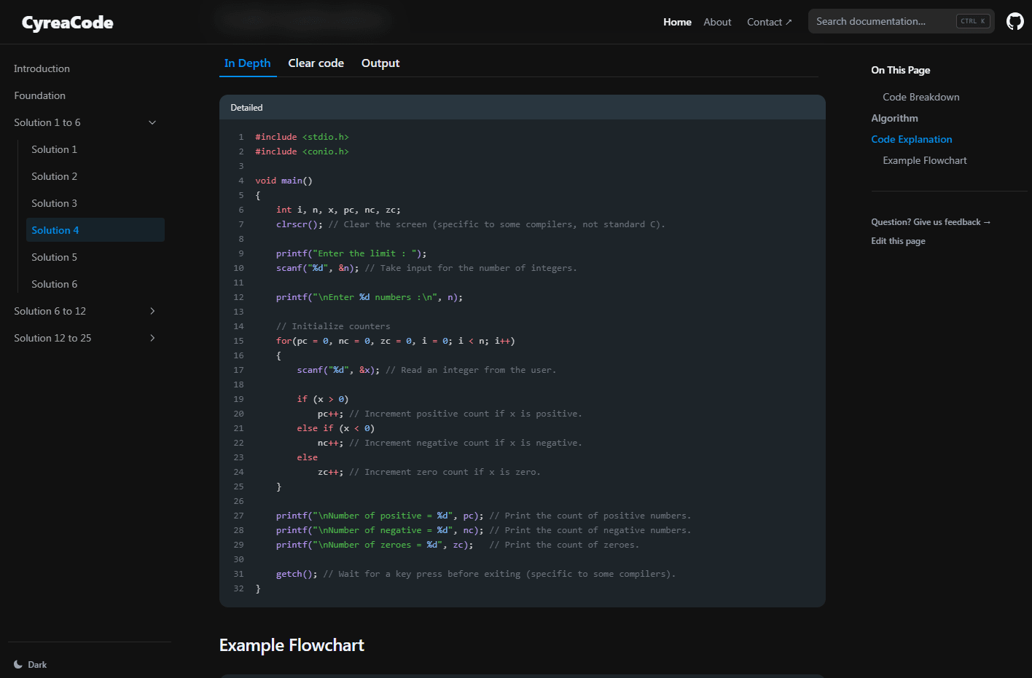Jump to Example Flowchart in page outline

pyautogui.click(x=924, y=160)
